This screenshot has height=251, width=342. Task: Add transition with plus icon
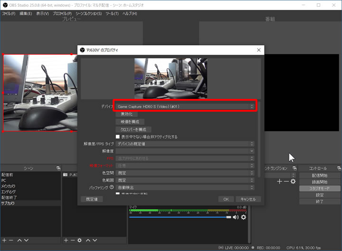[x=279, y=182]
